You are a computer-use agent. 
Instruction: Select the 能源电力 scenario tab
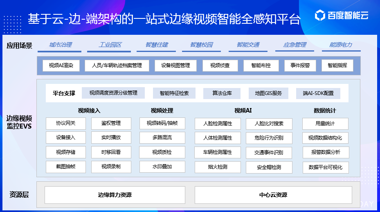(340, 45)
